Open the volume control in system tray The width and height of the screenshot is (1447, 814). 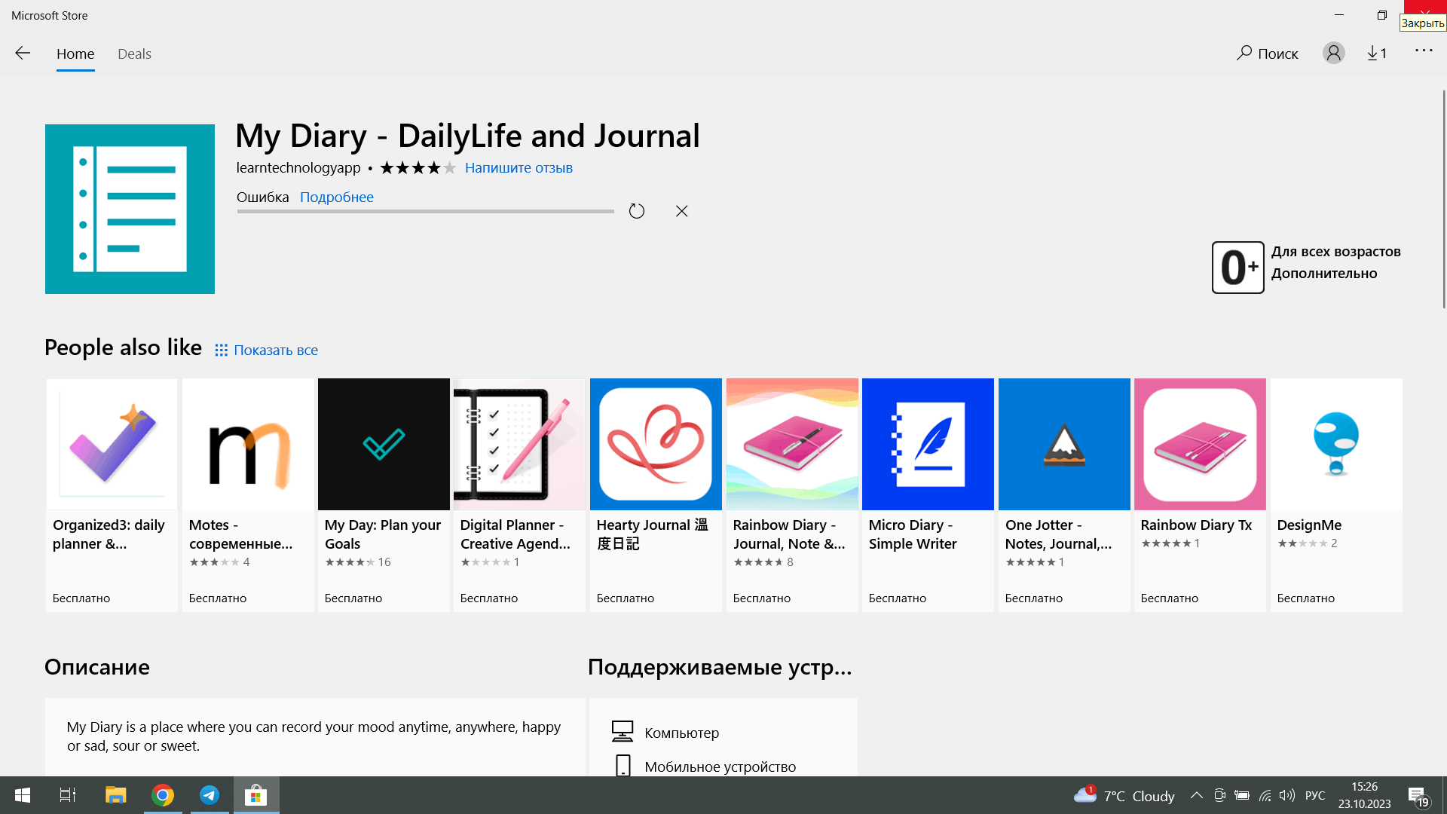point(1286,795)
